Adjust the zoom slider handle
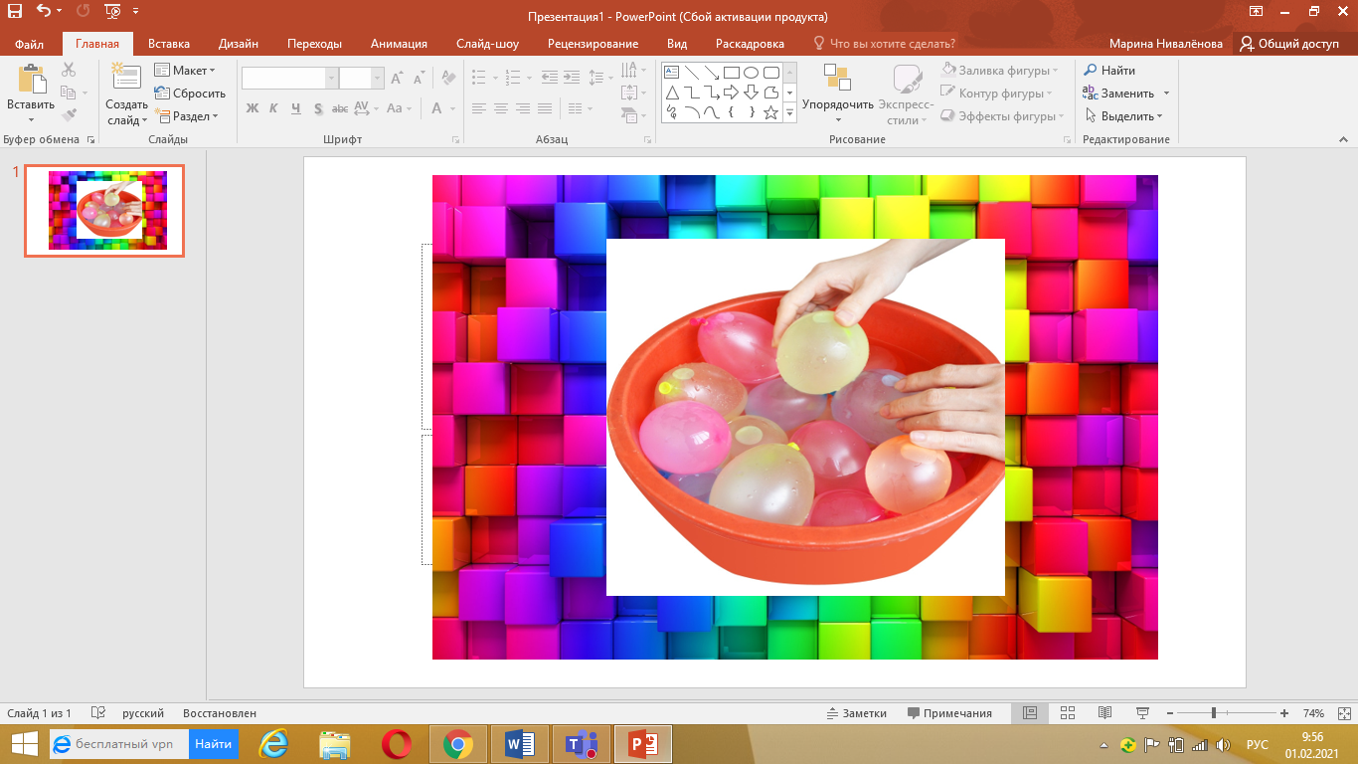 point(1213,713)
